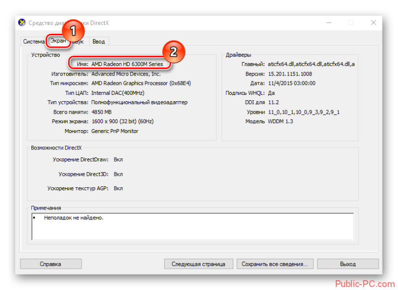Select driver version '15.201.1151.1008'

click(x=290, y=74)
